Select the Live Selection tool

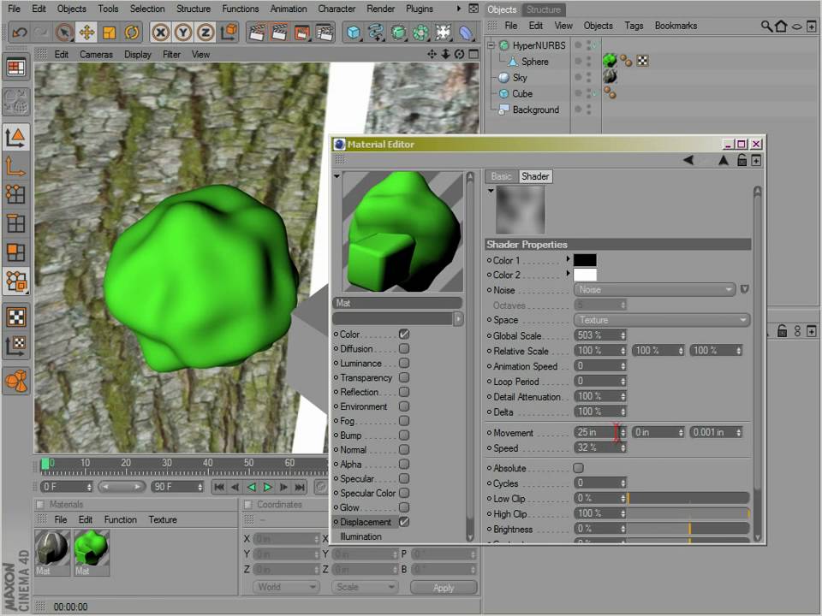click(64, 33)
